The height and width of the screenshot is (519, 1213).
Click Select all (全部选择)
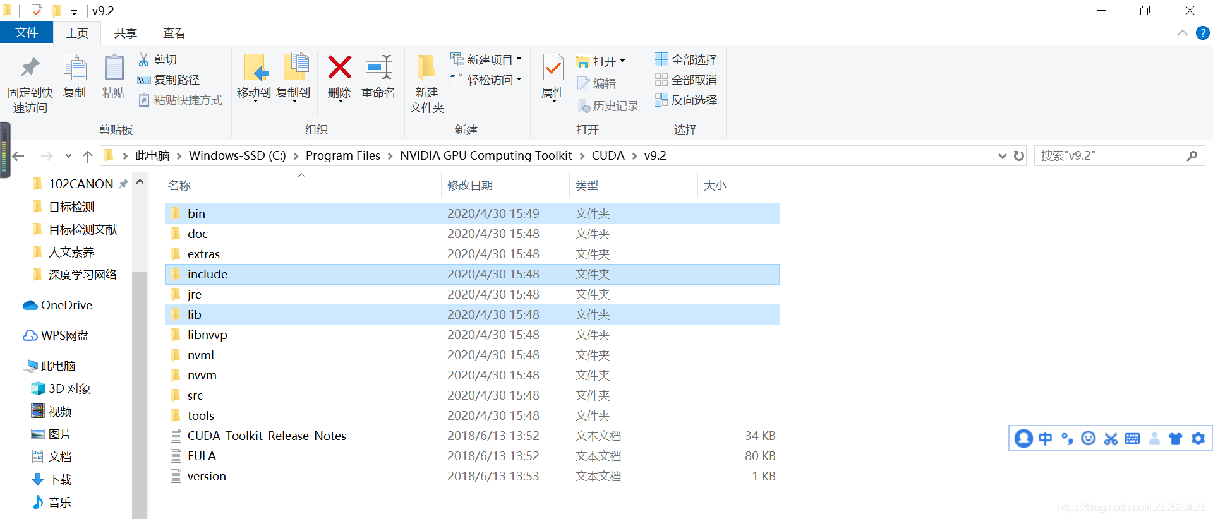point(686,59)
